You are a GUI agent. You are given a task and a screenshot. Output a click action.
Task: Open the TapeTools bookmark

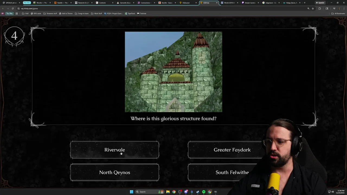pos(130,14)
